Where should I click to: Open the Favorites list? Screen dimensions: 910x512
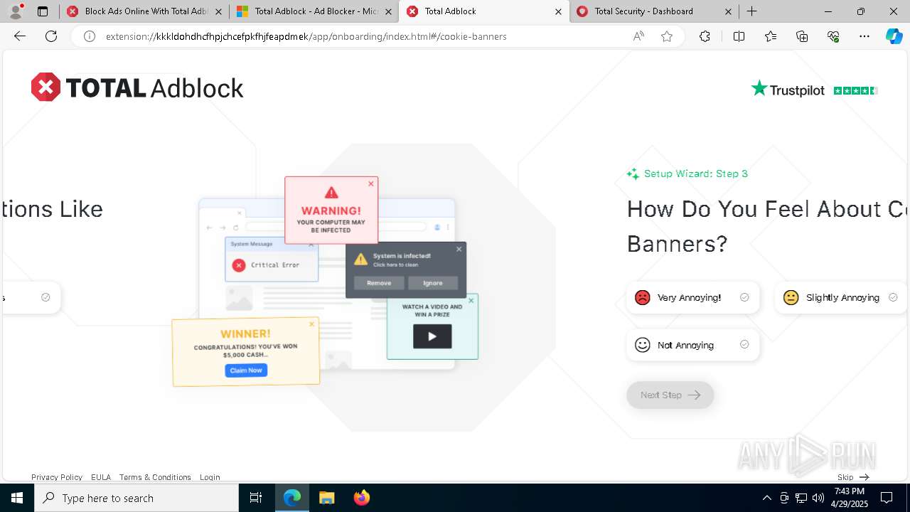771,36
